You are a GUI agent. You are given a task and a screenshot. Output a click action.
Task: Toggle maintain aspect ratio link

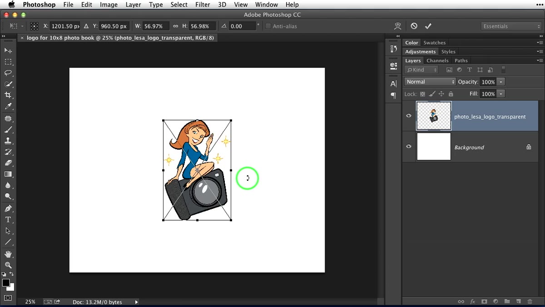pos(176,26)
